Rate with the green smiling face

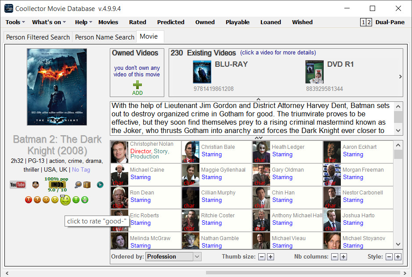point(76,200)
